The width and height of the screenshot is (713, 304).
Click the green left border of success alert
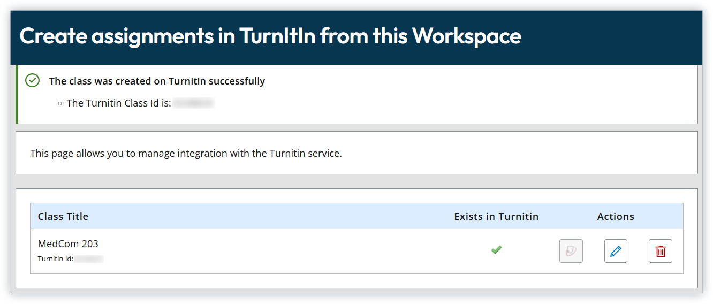(x=17, y=94)
